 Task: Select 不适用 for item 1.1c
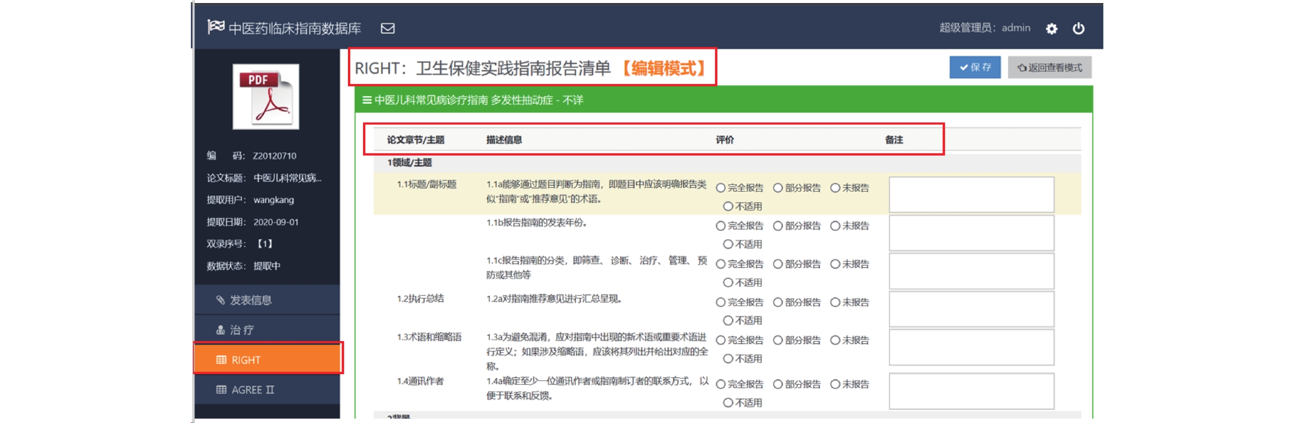pyautogui.click(x=728, y=282)
